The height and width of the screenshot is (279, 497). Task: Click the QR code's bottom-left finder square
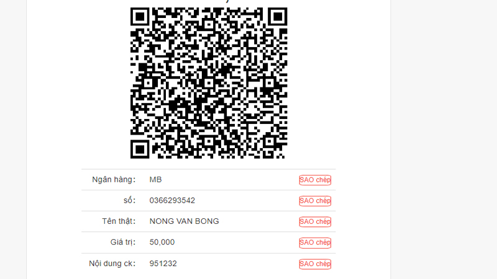(x=140, y=149)
